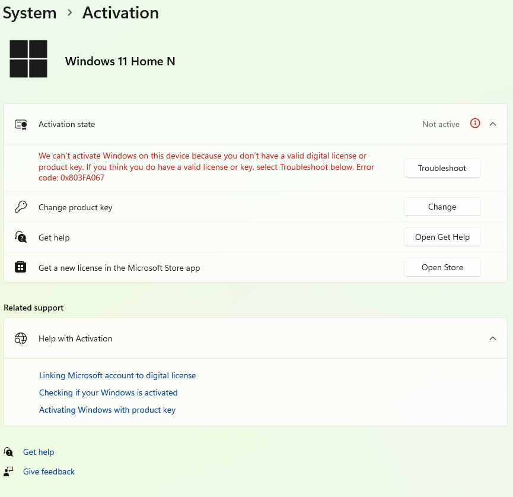Click the Not active status text
513x497 pixels.
tap(441, 124)
